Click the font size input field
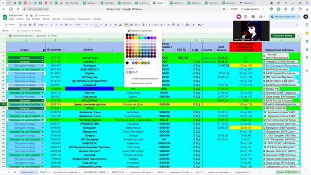 click(x=96, y=25)
